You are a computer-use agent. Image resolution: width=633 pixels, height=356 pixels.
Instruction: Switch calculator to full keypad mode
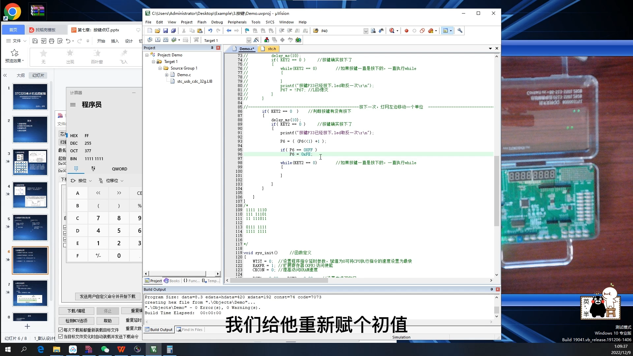click(76, 168)
